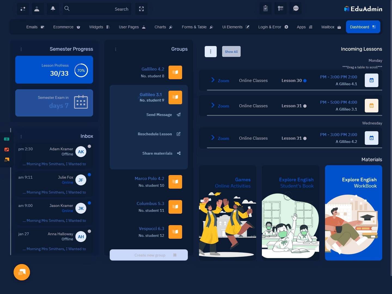Click the settings toggle icon at top left
This screenshot has width=392, height=294.
tap(23, 9)
